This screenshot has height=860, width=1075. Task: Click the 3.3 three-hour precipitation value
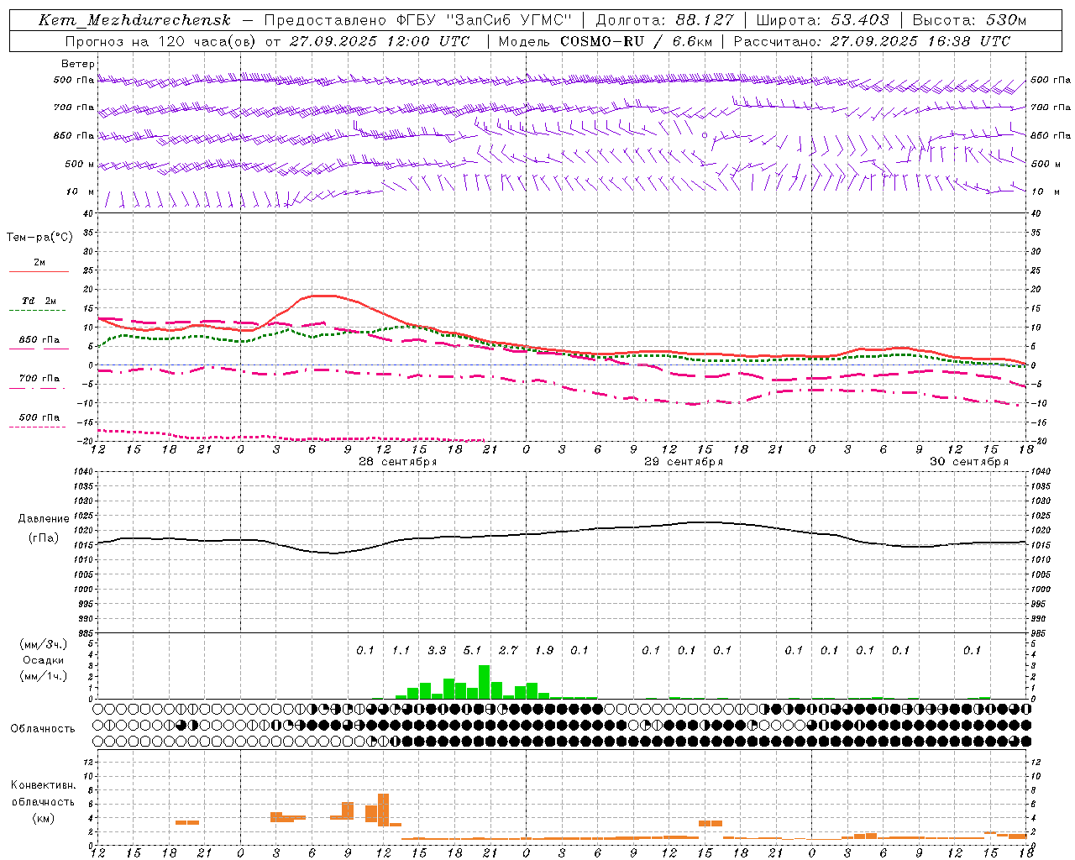click(437, 651)
